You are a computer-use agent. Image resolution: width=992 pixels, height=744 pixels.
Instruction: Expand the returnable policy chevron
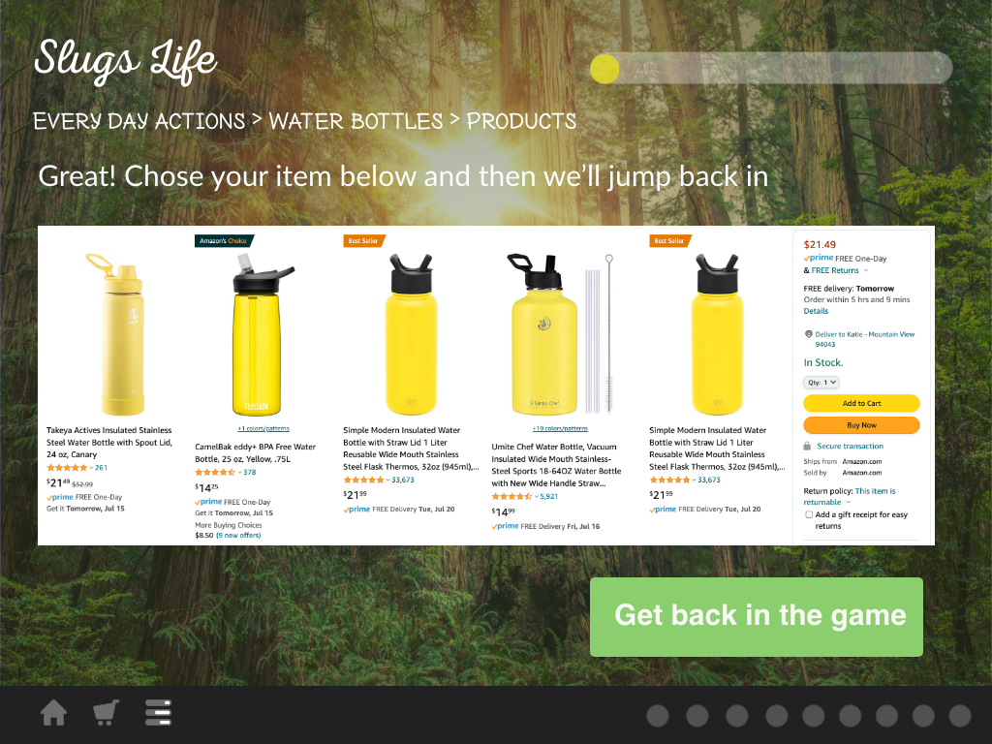[x=849, y=503]
